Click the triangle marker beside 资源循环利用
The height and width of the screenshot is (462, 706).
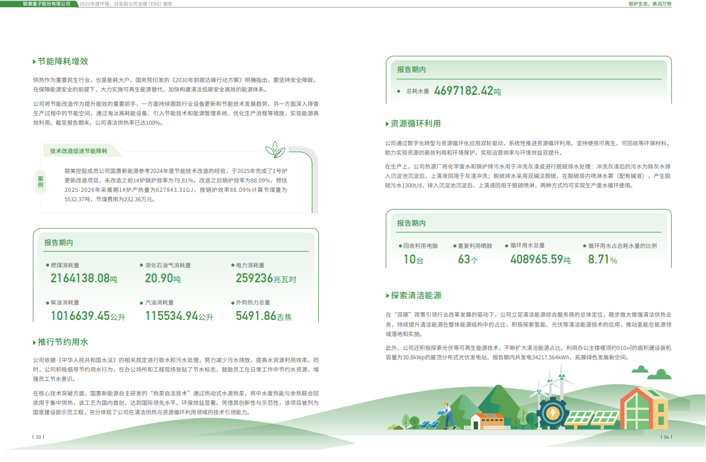387,124
